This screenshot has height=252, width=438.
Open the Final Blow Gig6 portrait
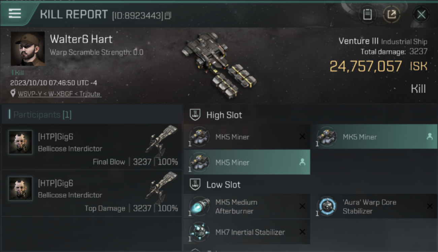(x=21, y=142)
